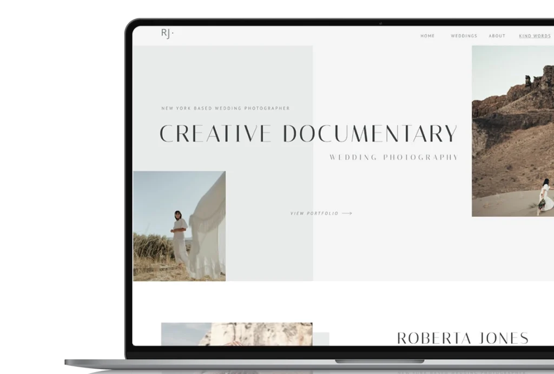Click the New York Based Wedding Photographer tagline
The image size is (554, 374).
225,109
